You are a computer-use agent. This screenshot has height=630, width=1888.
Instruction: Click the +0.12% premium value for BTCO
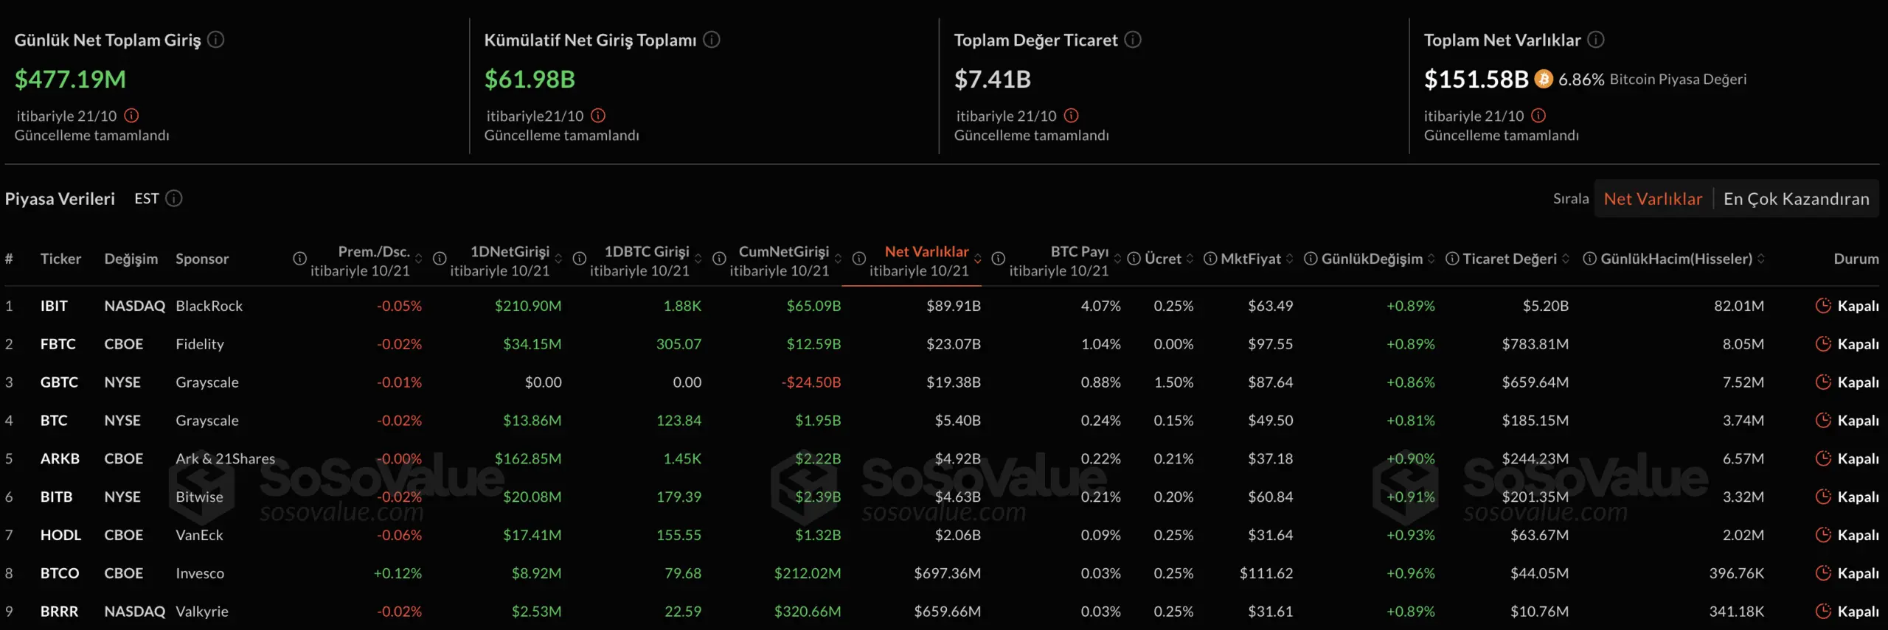(398, 573)
